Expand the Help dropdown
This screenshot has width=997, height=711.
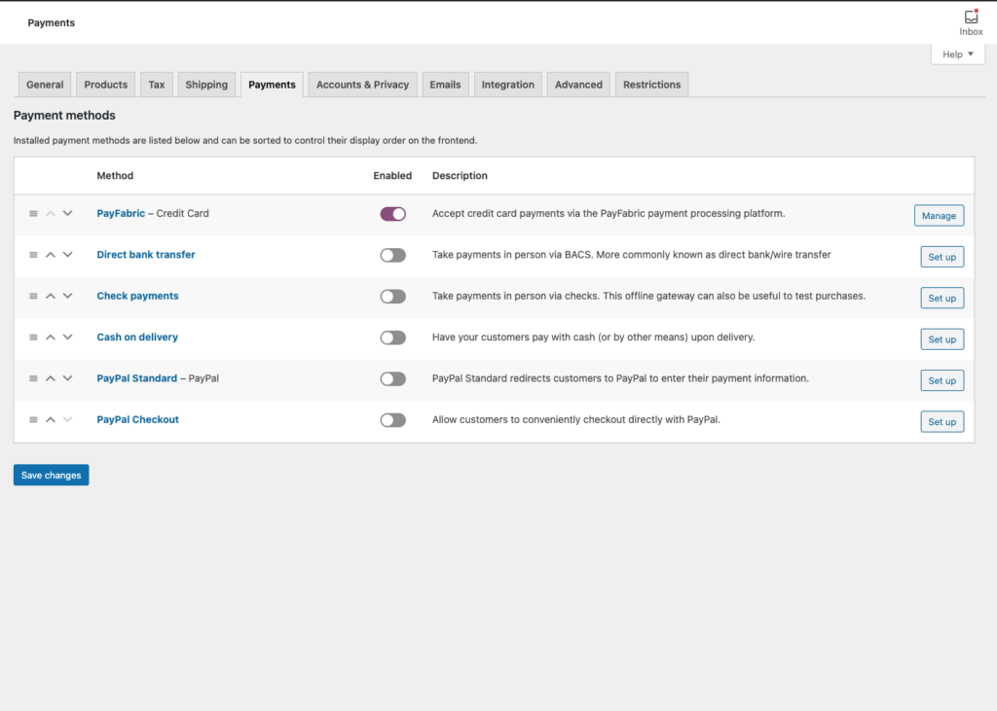[958, 54]
